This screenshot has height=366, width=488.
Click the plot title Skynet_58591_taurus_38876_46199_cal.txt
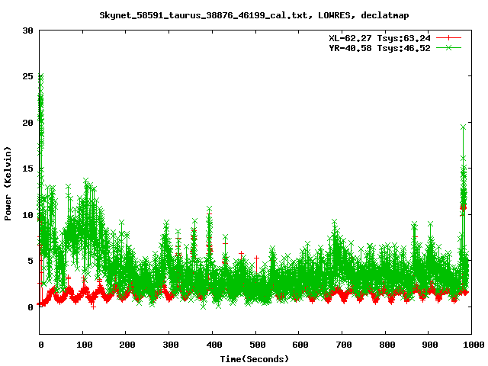click(x=206, y=15)
